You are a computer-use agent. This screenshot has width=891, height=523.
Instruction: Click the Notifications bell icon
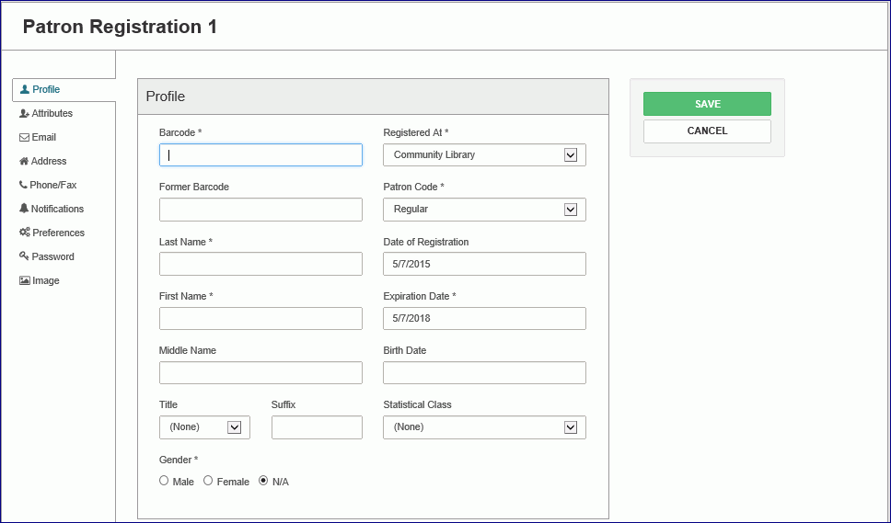(x=25, y=210)
